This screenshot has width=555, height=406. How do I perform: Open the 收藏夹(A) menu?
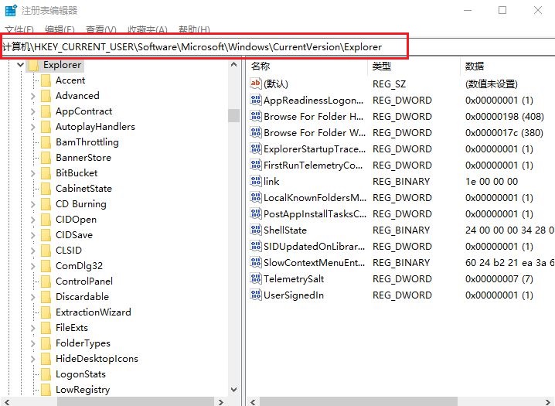point(147,29)
